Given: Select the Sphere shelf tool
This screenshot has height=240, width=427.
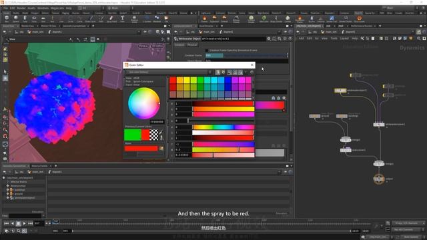Looking at the screenshot, I should click(16, 19).
